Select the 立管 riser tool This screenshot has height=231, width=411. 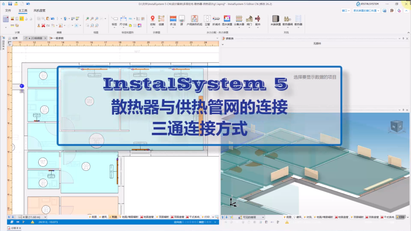click(207, 21)
